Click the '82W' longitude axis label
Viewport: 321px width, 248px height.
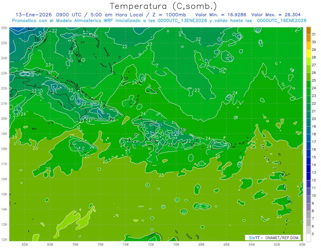coord(25,244)
